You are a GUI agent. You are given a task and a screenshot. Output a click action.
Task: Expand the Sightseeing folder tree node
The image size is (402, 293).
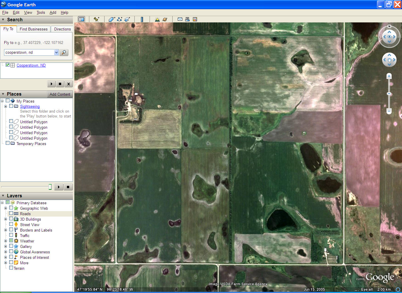(x=5, y=106)
